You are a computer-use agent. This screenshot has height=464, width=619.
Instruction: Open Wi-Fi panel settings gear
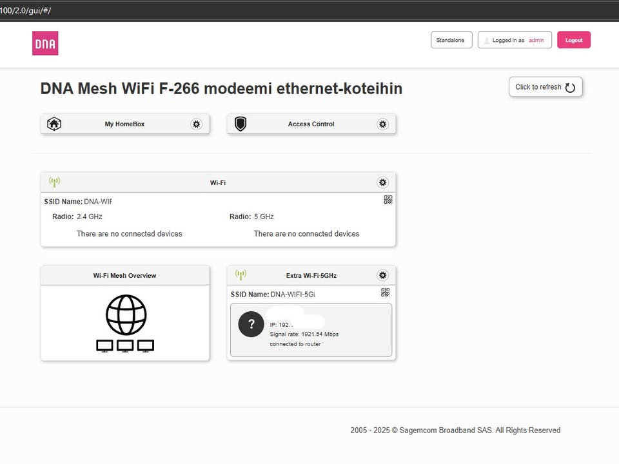(382, 183)
